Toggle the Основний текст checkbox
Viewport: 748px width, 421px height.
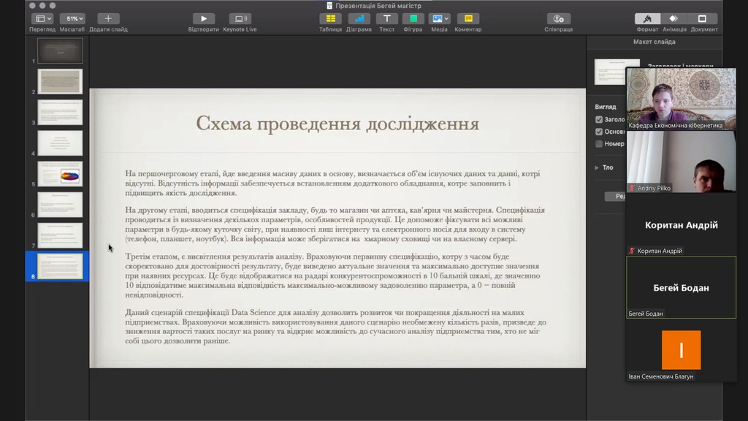(x=599, y=132)
